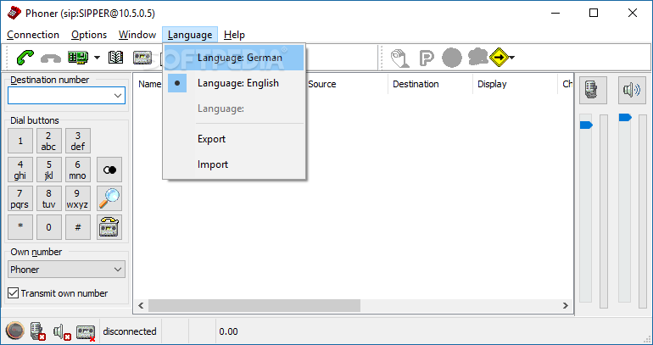This screenshot has height=345, width=653.
Task: Click the redial double-circle button
Action: tap(109, 170)
